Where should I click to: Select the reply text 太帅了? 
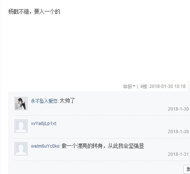tap(67, 100)
